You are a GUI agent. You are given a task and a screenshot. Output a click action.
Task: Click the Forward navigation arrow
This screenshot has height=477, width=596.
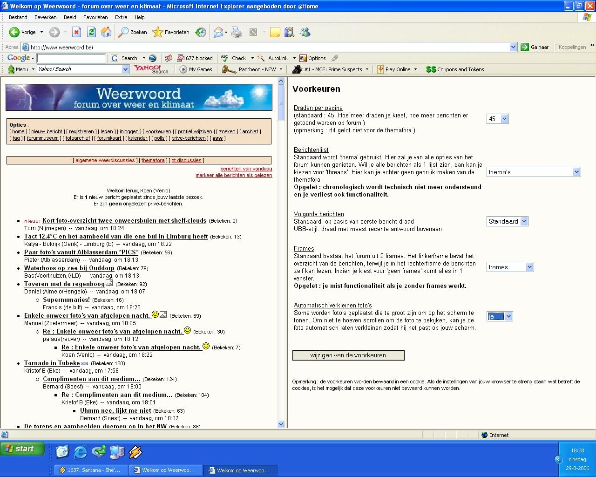54,32
